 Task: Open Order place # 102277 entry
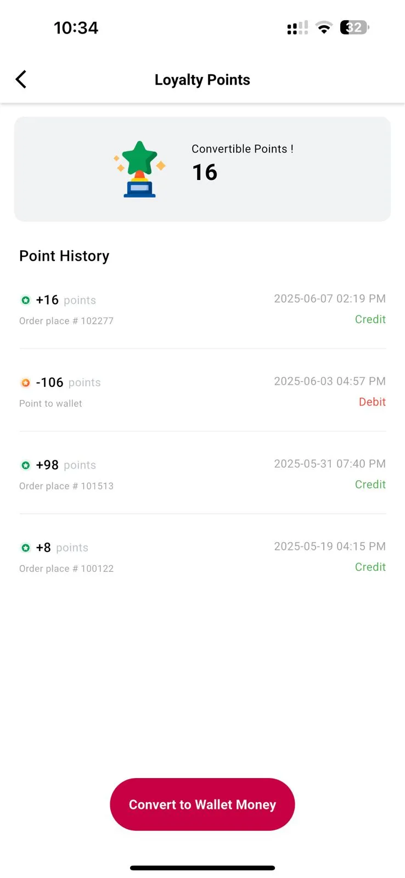point(66,321)
